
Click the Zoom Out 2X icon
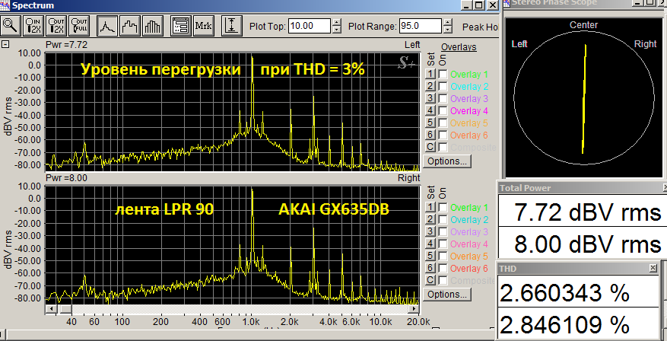tap(56, 27)
